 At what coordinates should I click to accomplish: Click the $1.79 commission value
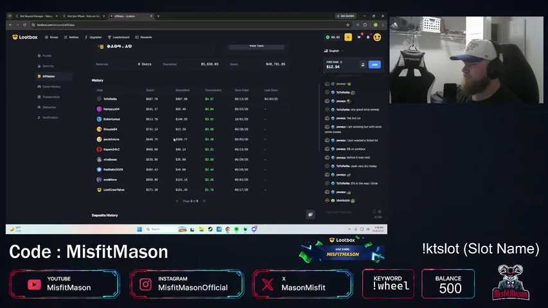(209, 190)
